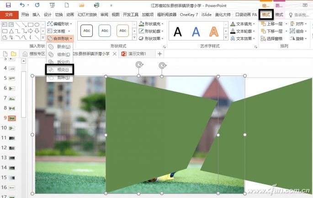This screenshot has height=198, width=313.
Task: Choose 剪除(S) from merge shapes menu
Action: (x=60, y=78)
